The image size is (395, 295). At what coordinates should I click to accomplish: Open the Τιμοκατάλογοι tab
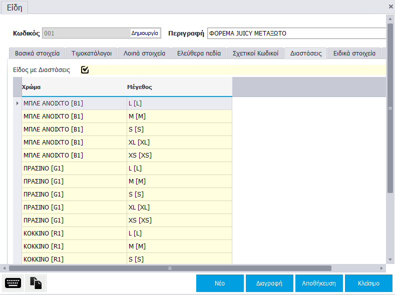coord(92,53)
